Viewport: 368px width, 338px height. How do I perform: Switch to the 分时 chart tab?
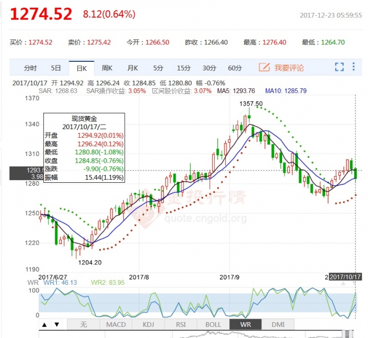(x=30, y=68)
